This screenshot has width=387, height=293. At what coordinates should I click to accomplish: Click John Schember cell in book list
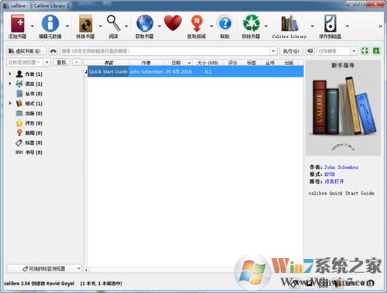(x=146, y=71)
